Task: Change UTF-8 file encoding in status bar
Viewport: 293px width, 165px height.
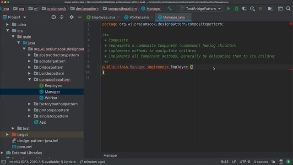Action: click(245, 162)
